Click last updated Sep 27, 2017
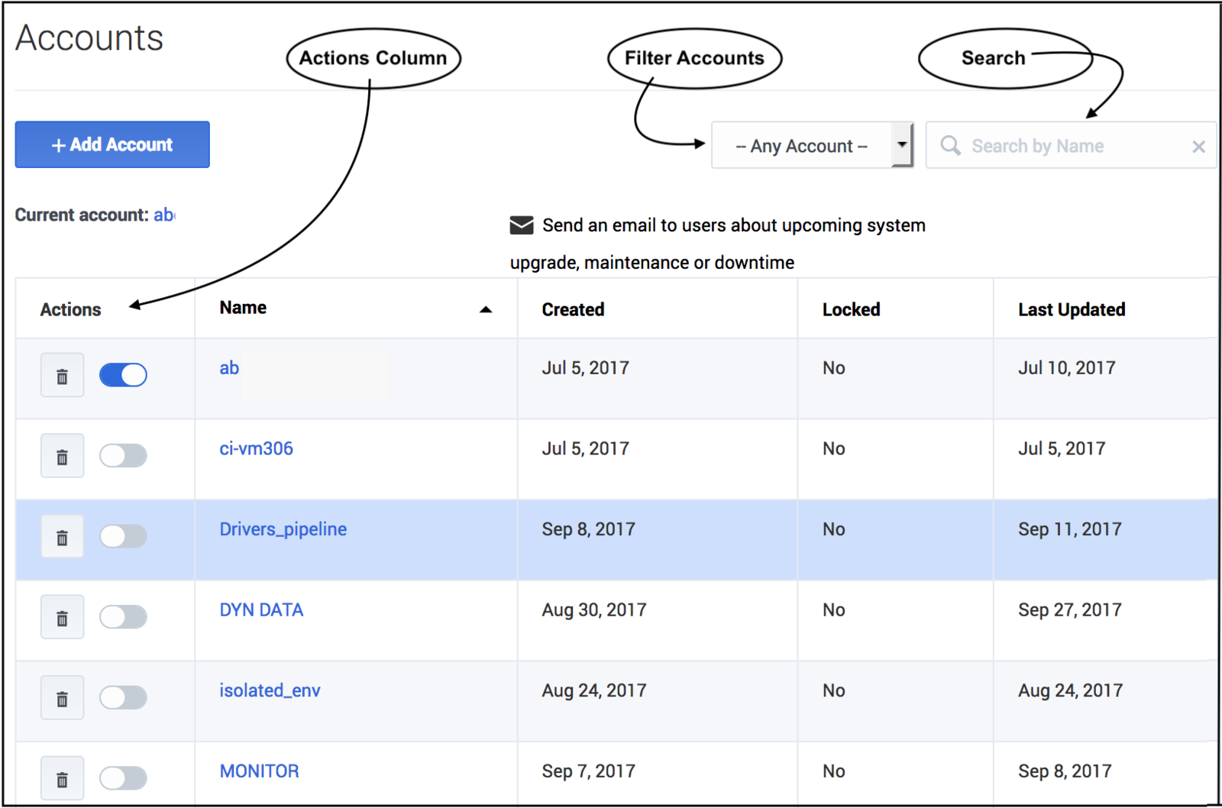 (1069, 610)
